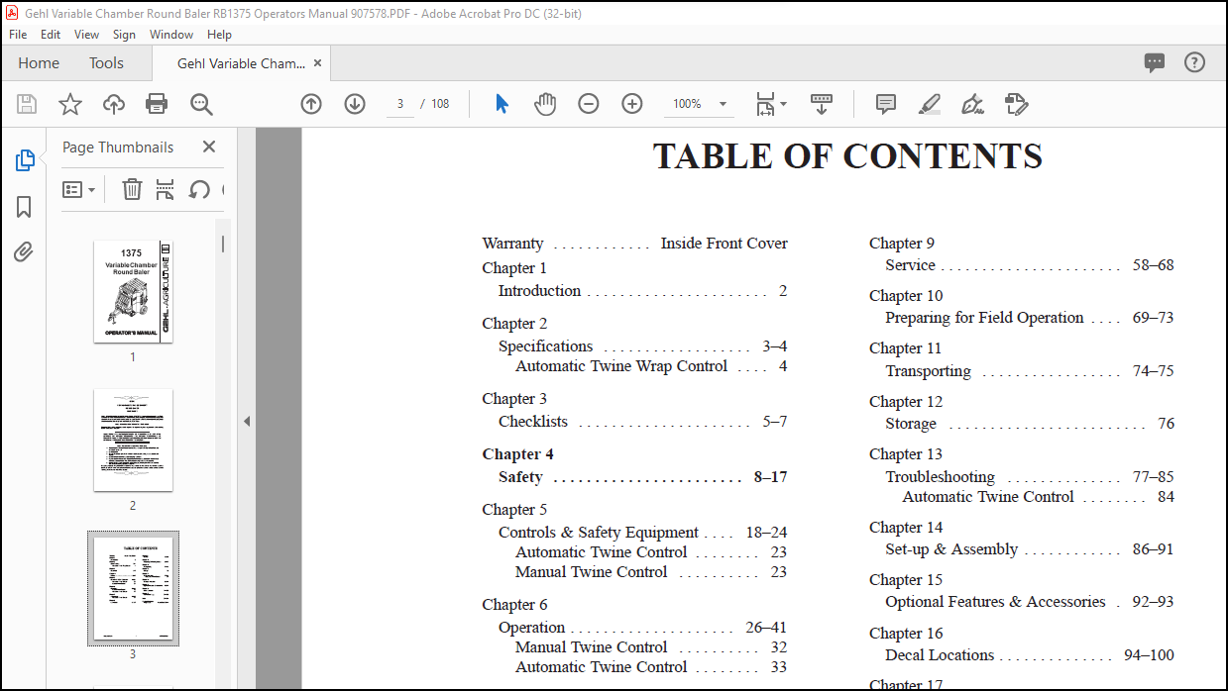Screen dimensions: 1228x691
Task: Click the 'Operation' contents entry
Action: click(531, 628)
